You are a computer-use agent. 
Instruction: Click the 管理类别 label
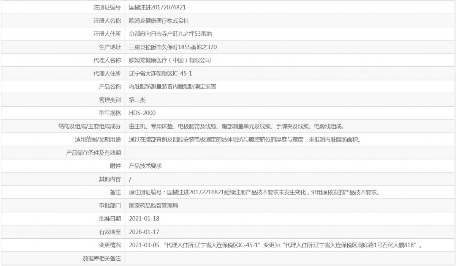(x=110, y=100)
